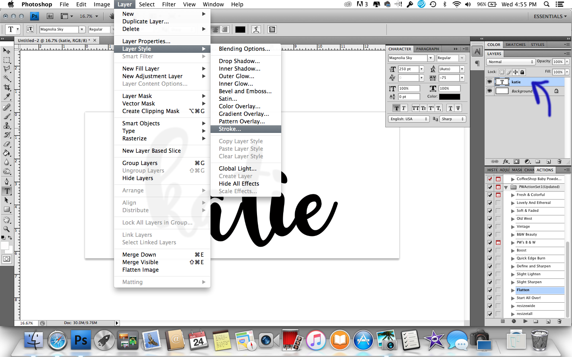This screenshot has width=572, height=357.
Task: Open the leading dropdown showing (Auto)
Action: 462,69
